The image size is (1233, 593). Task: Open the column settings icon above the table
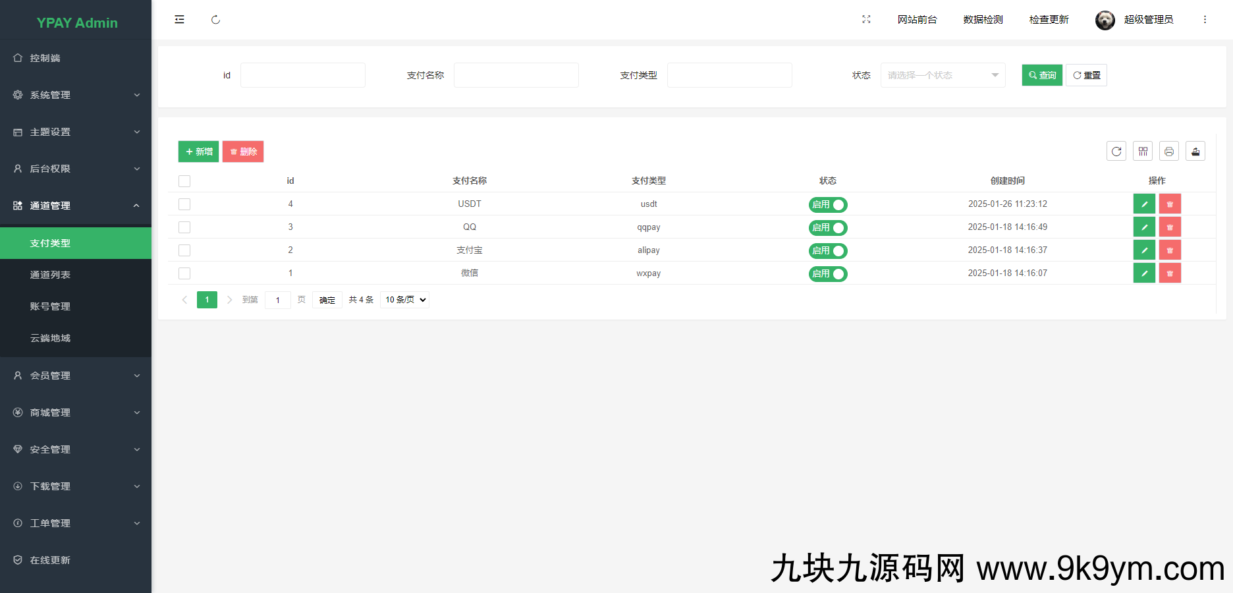(1143, 151)
